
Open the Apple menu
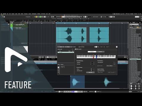(1, 14)
